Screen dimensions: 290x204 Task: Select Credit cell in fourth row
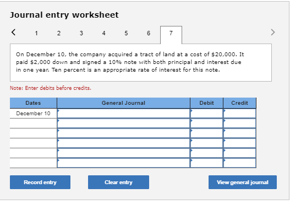240,143
